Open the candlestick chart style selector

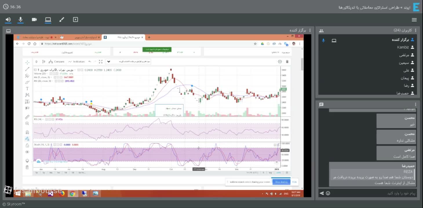pos(44,62)
